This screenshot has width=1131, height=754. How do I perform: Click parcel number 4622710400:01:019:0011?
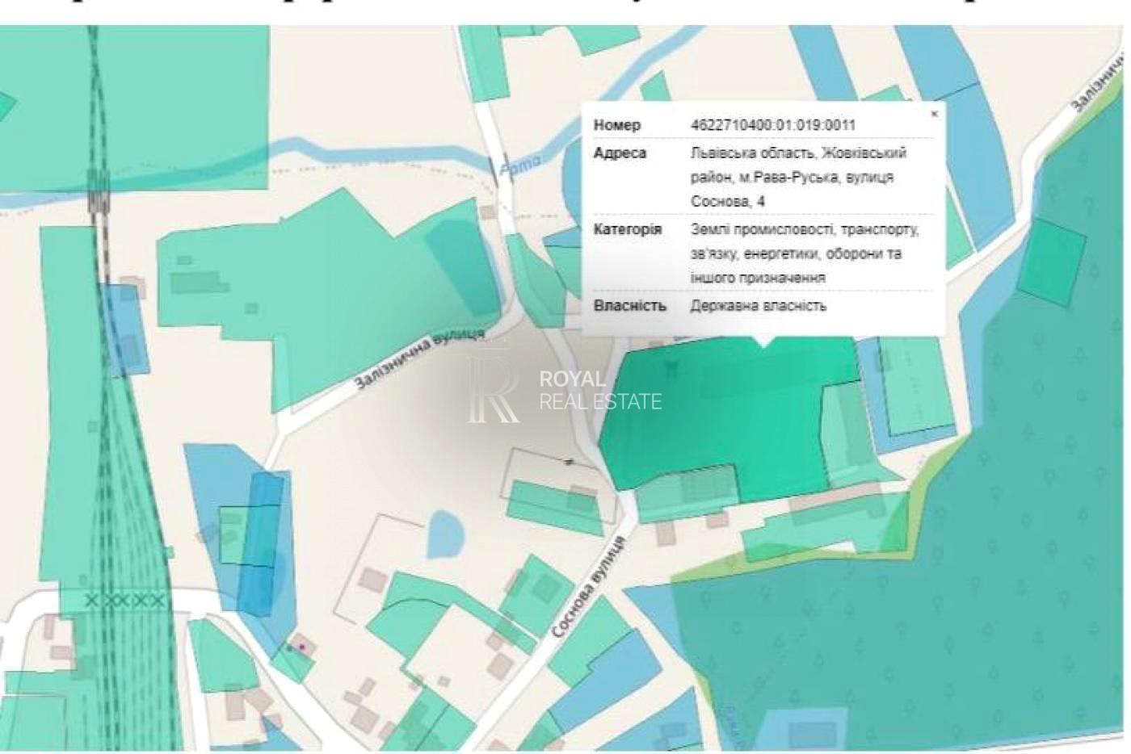(773, 125)
